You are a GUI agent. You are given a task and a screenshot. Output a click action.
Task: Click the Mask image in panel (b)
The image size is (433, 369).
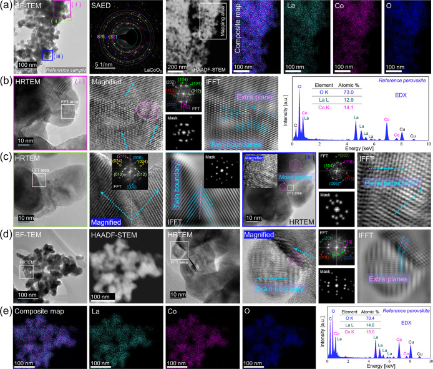click(183, 132)
